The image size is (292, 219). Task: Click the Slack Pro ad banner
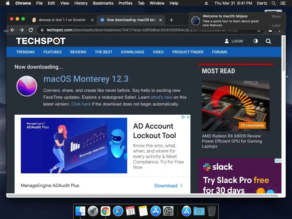click(x=240, y=176)
